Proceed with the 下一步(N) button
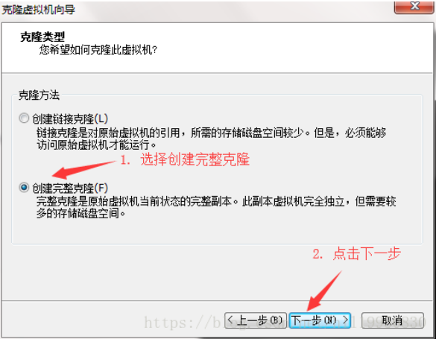The width and height of the screenshot is (436, 339). [x=320, y=320]
